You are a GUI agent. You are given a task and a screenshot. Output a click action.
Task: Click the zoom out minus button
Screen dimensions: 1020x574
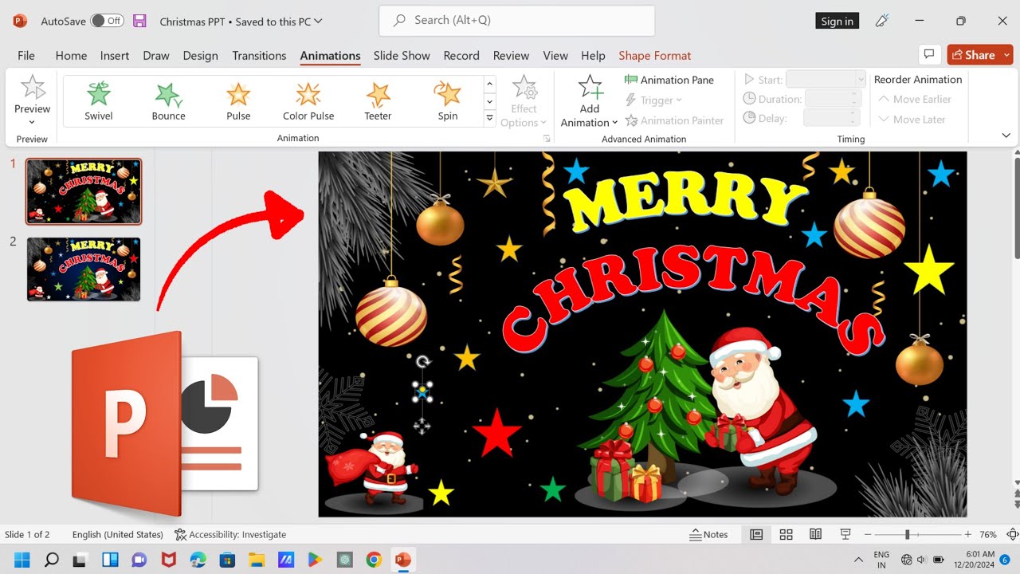pos(868,534)
